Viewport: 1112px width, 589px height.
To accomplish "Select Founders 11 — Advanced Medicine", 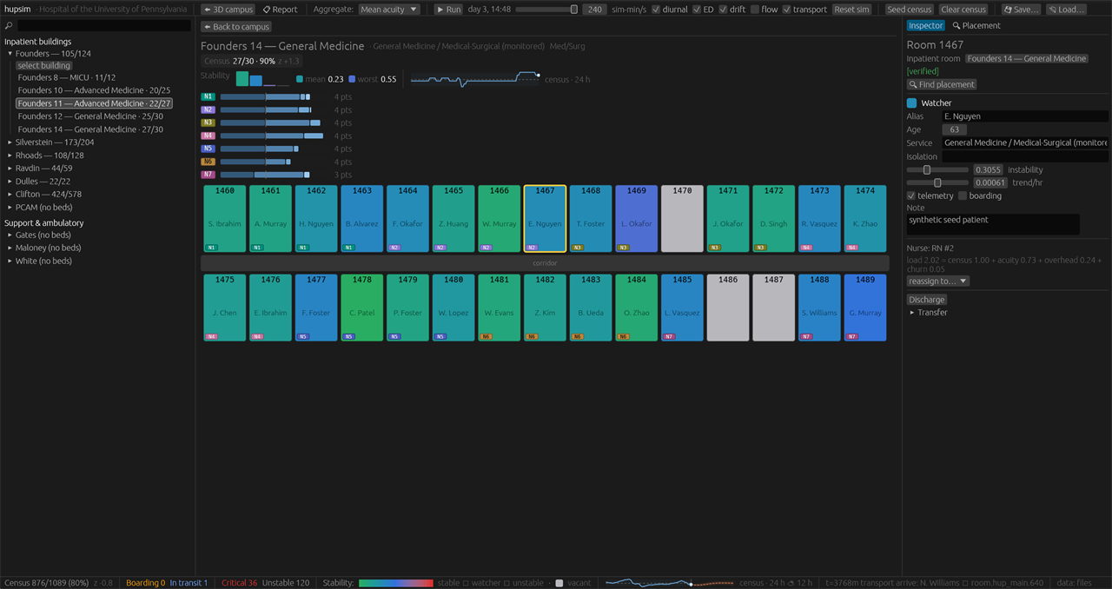I will tap(94, 103).
